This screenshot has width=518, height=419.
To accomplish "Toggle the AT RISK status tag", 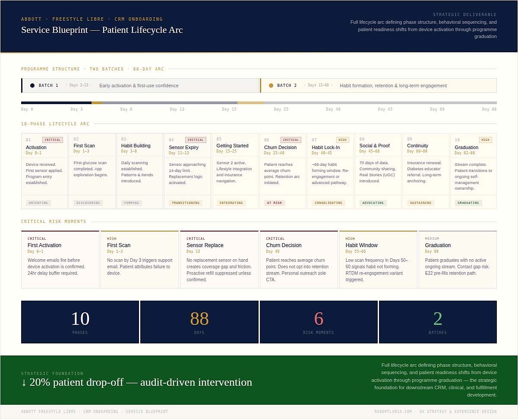I will pyautogui.click(x=275, y=203).
